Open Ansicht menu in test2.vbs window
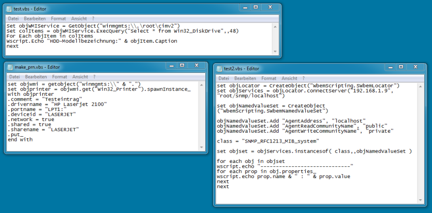The width and height of the screenshot is (432, 213). 289,78
